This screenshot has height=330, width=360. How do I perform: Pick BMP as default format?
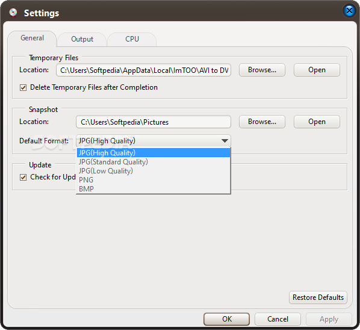click(154, 188)
